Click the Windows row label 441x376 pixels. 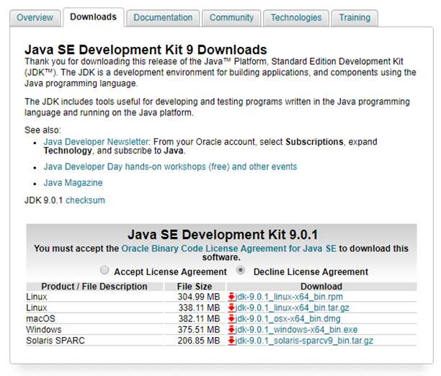[43, 330]
